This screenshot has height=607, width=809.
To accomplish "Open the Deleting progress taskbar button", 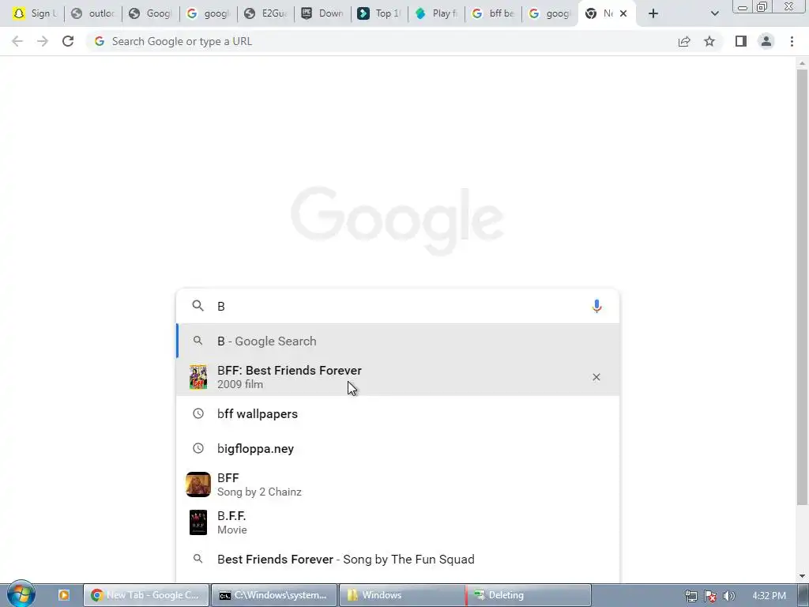I will coord(529,595).
